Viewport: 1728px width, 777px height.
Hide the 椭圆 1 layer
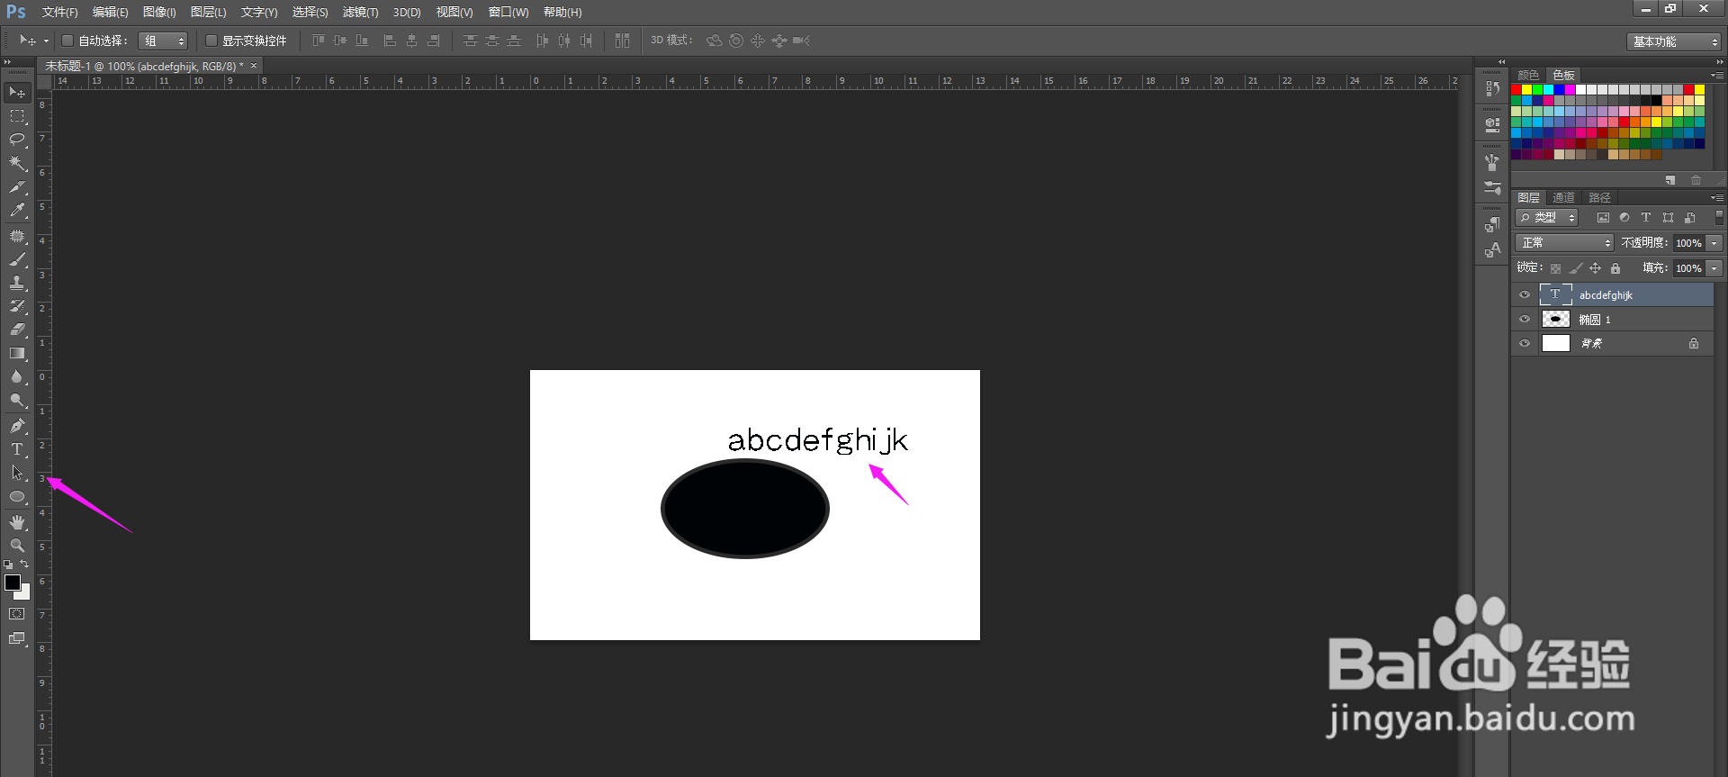pos(1525,319)
